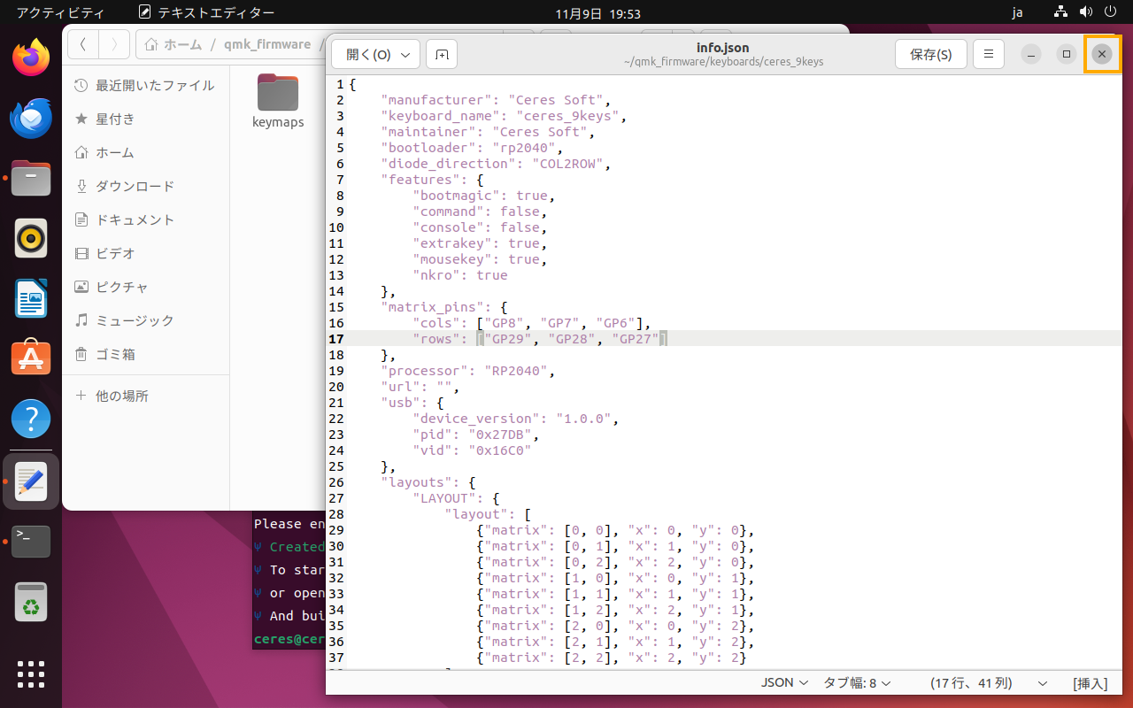Open volume indicator in top bar
1133x708 pixels.
[1086, 13]
